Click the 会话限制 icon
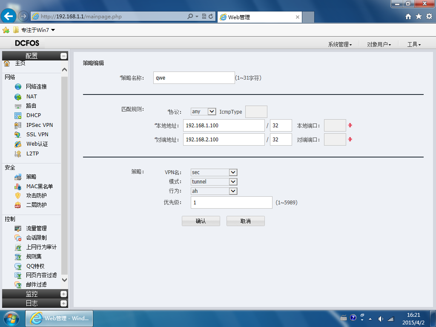The image size is (436, 327). [x=18, y=238]
